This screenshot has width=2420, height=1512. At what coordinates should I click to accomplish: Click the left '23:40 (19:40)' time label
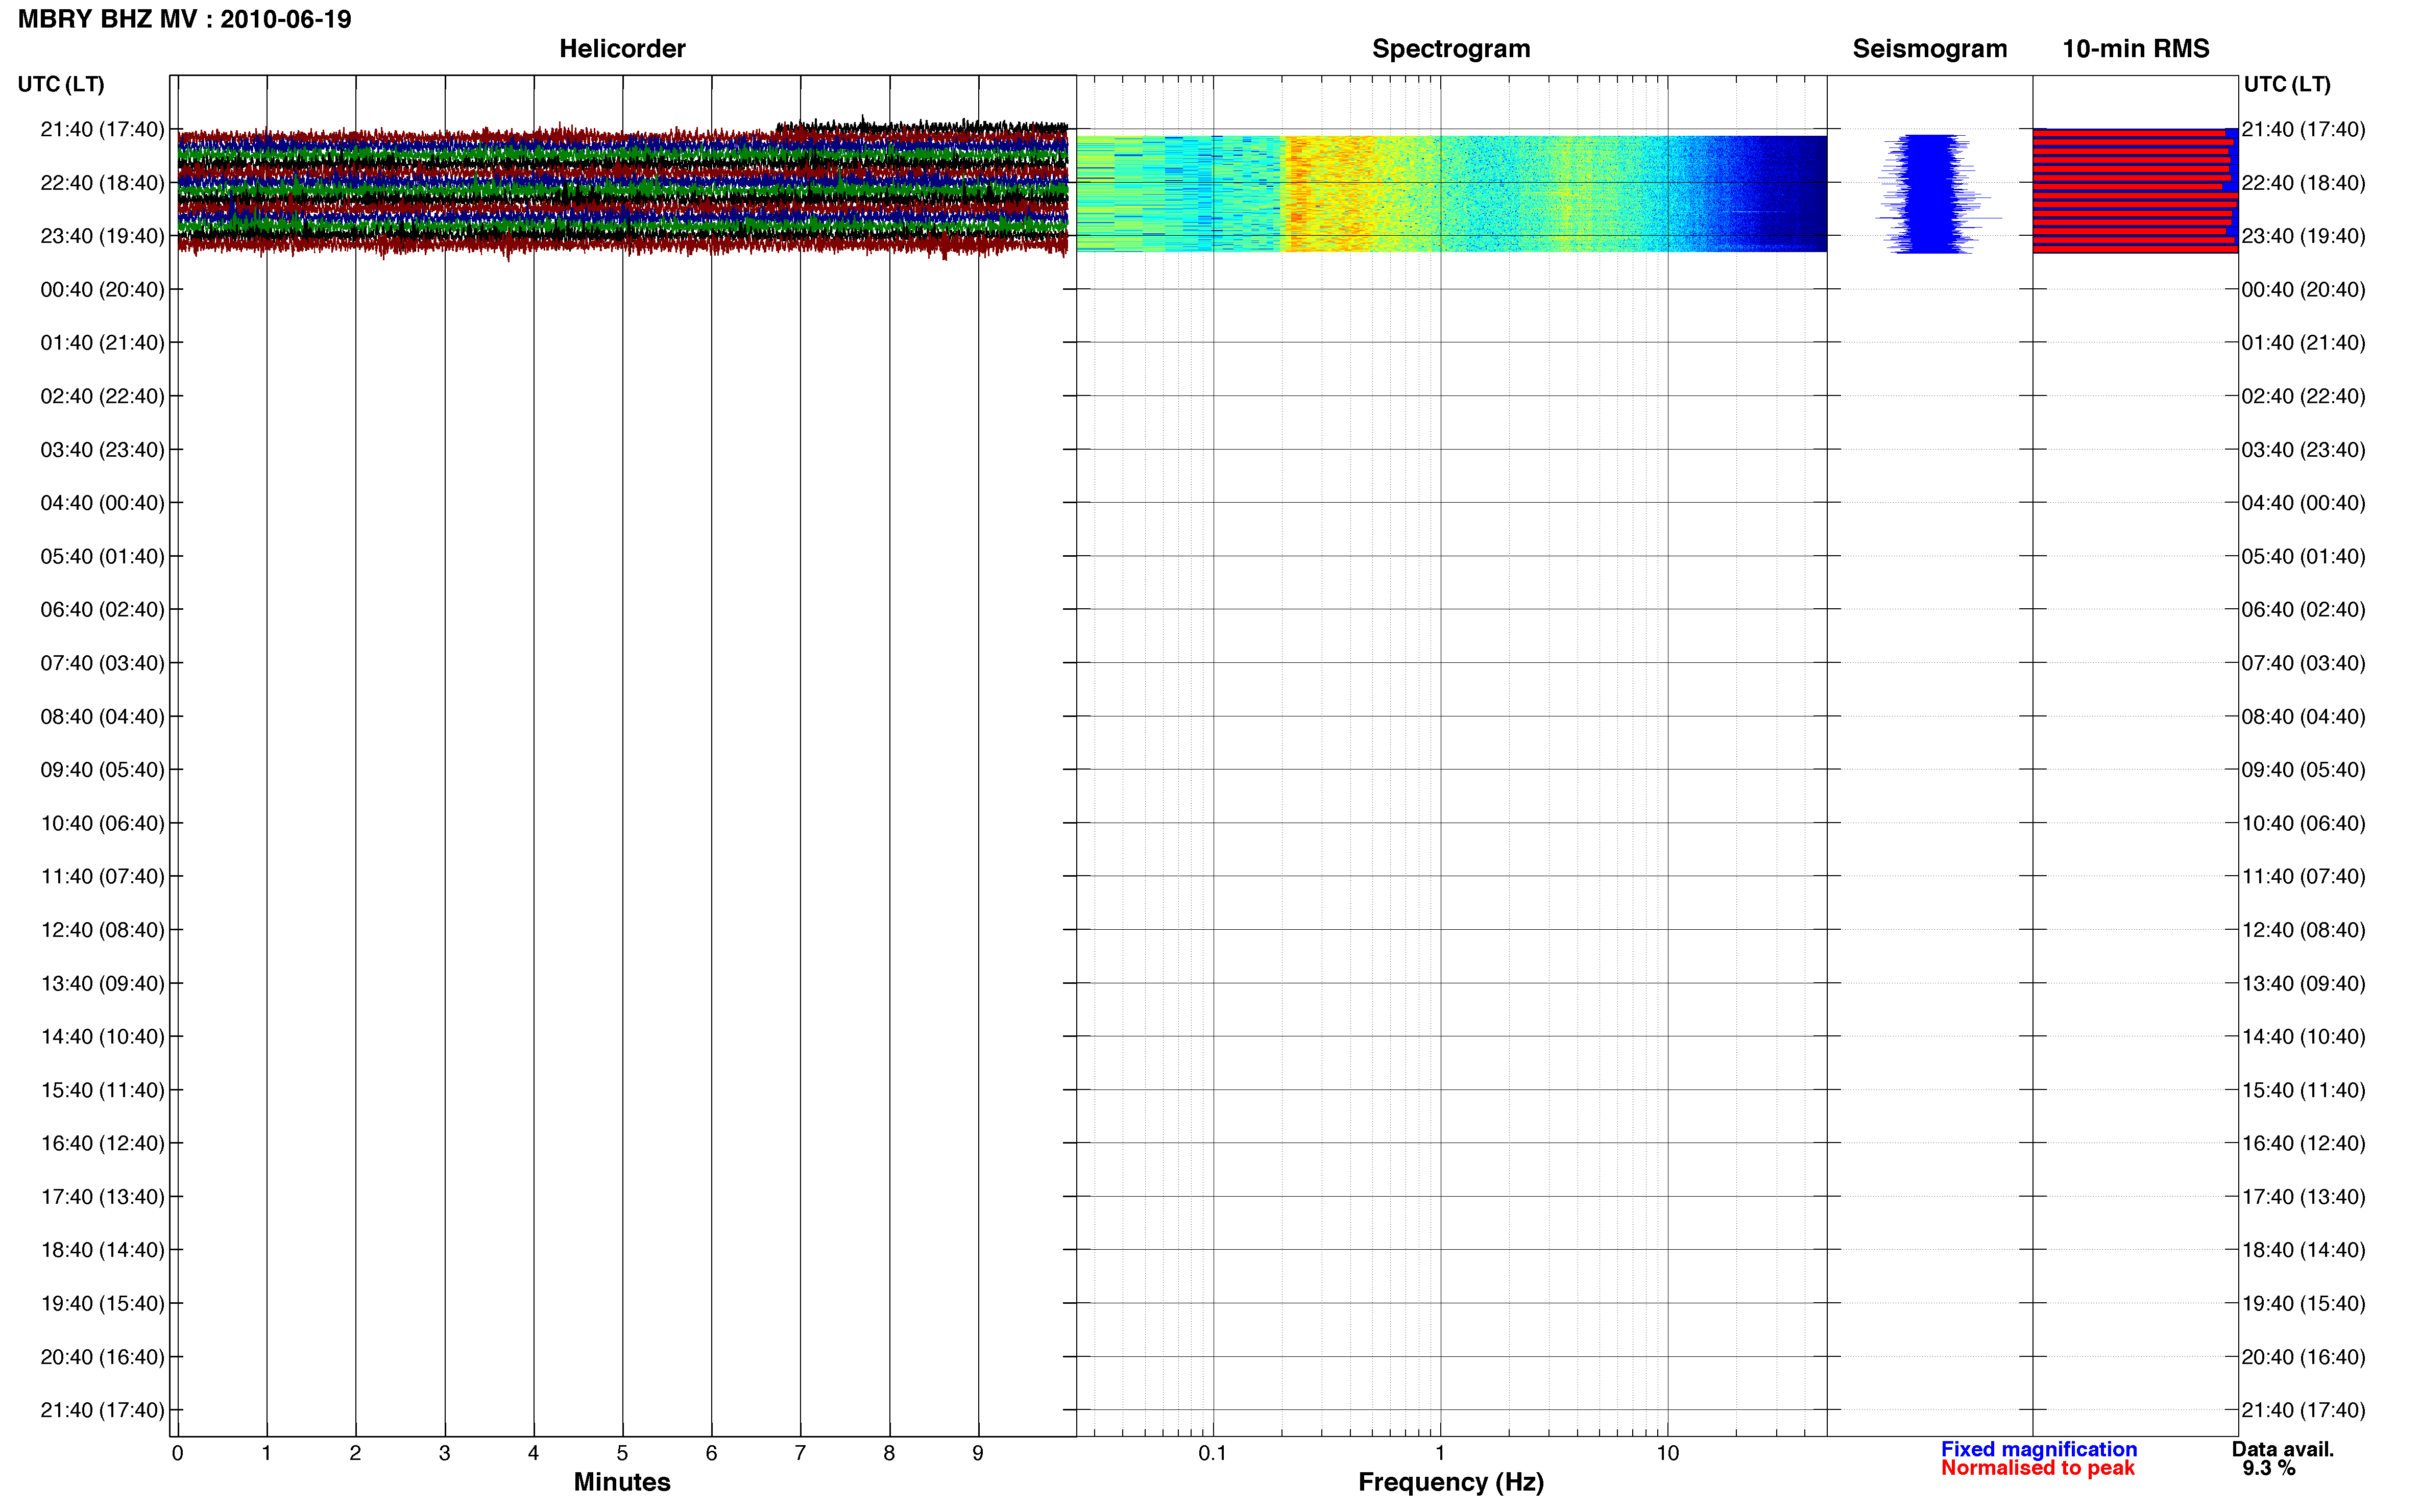102,236
